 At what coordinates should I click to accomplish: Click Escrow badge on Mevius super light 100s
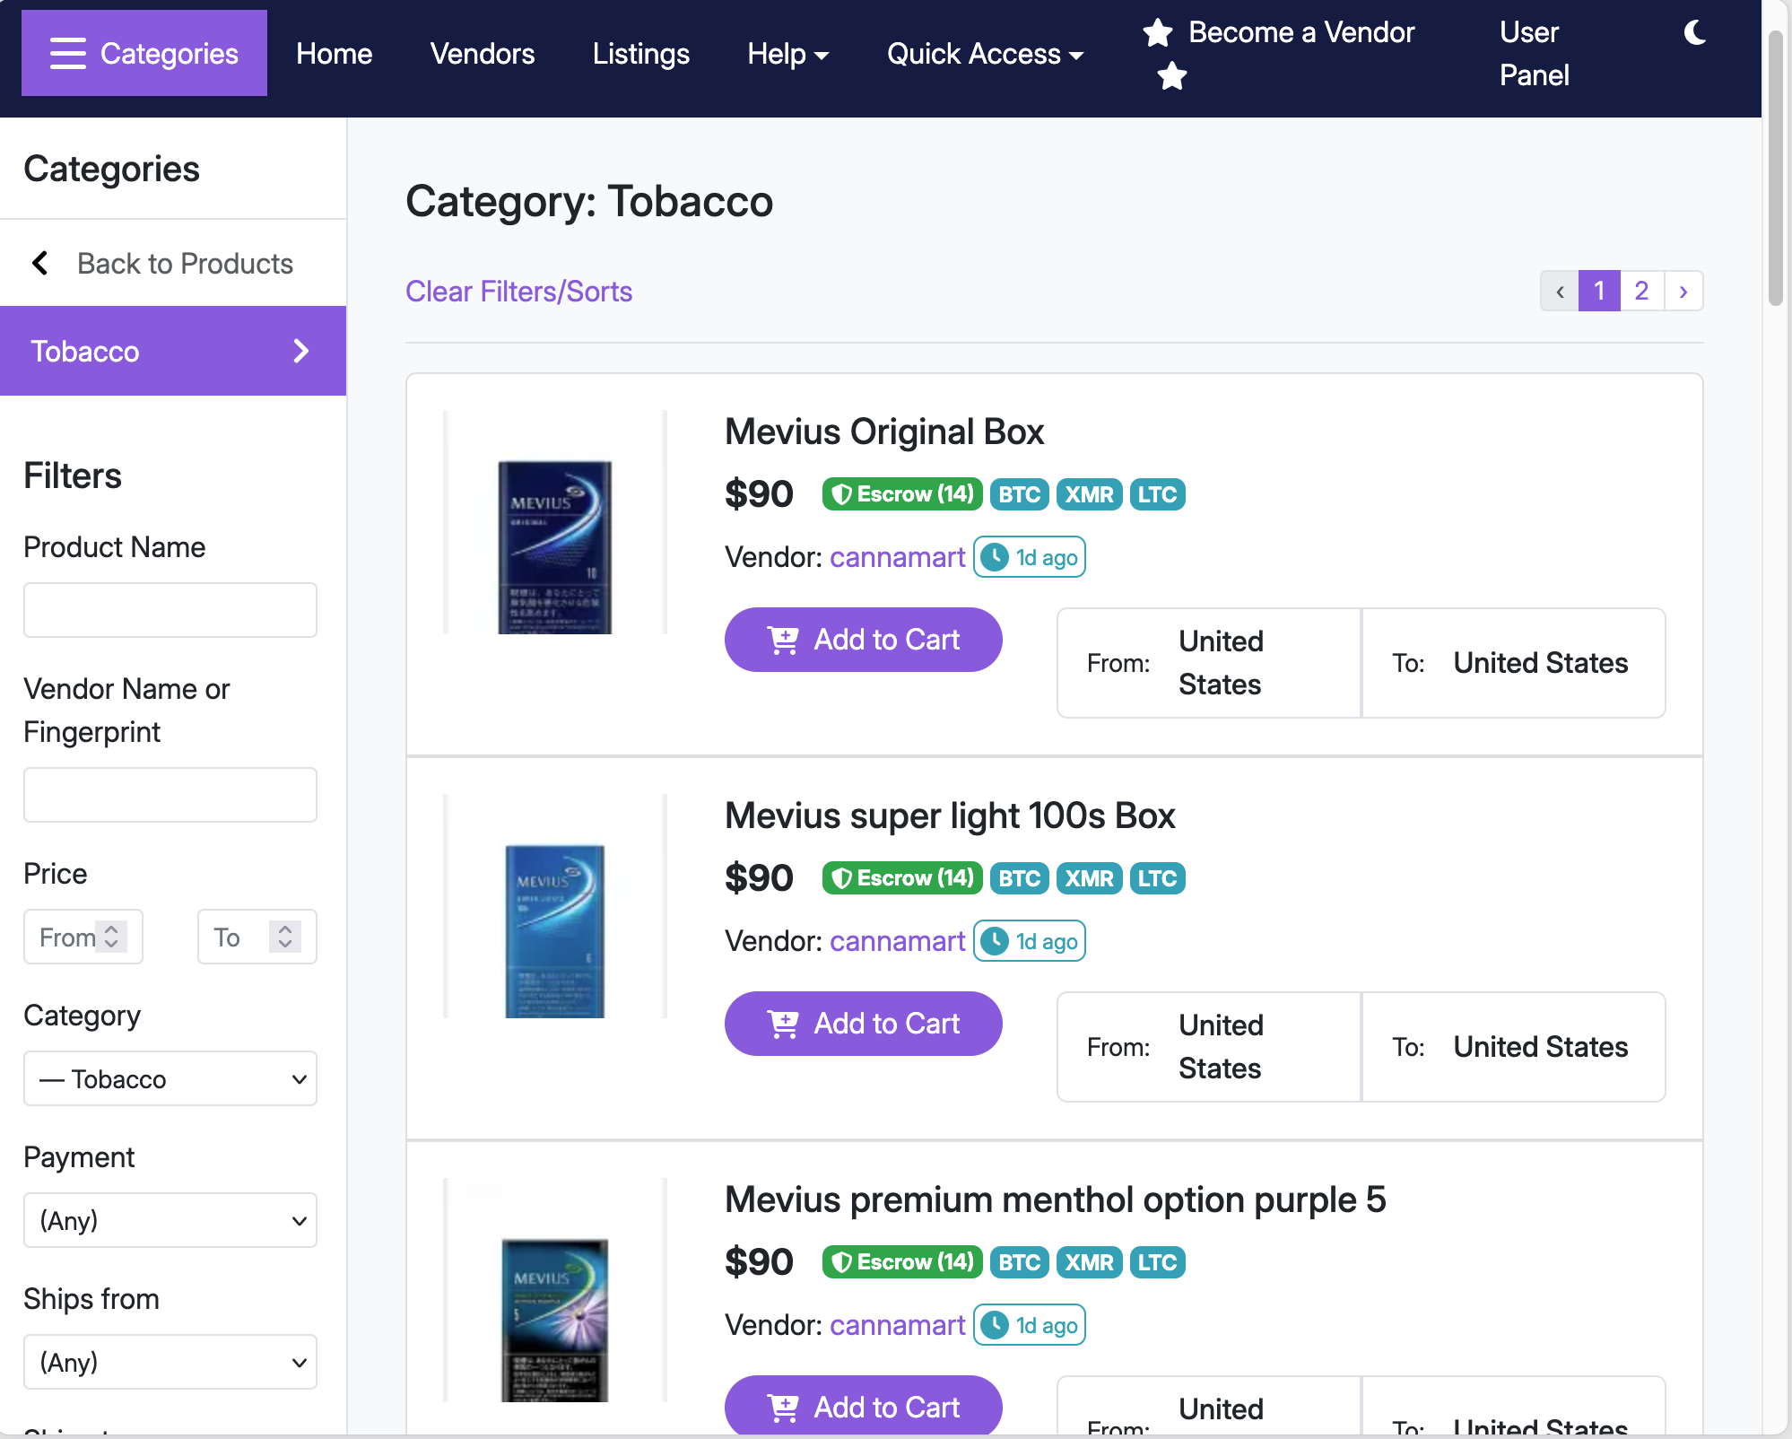pos(902,878)
